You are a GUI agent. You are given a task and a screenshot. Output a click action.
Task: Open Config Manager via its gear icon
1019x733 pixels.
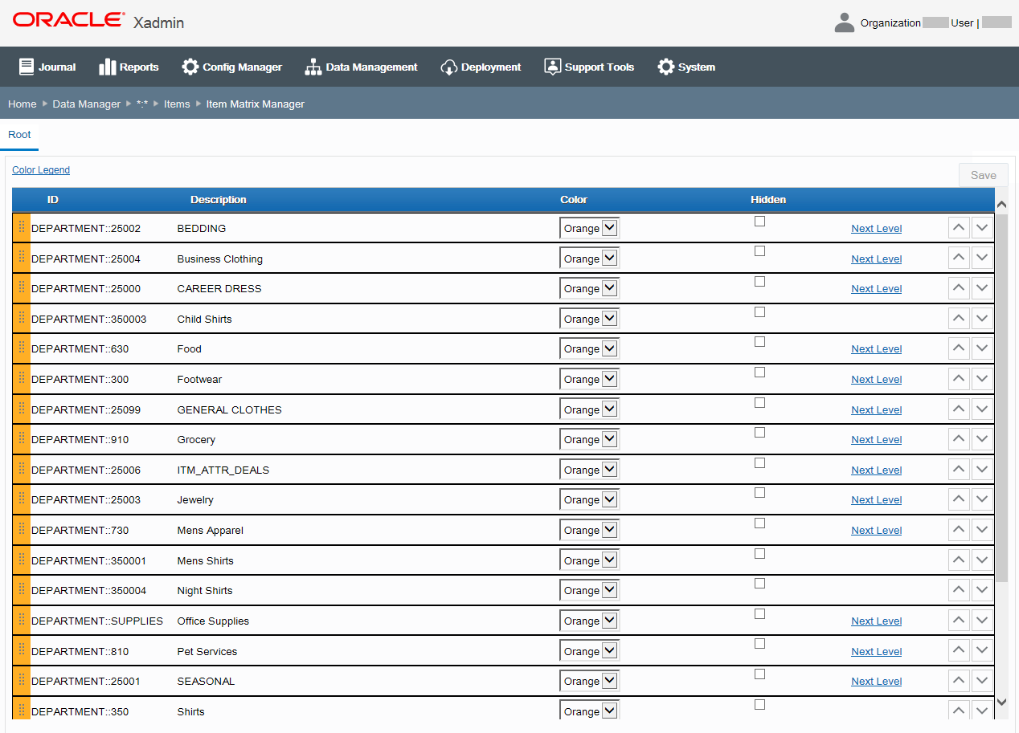(190, 67)
